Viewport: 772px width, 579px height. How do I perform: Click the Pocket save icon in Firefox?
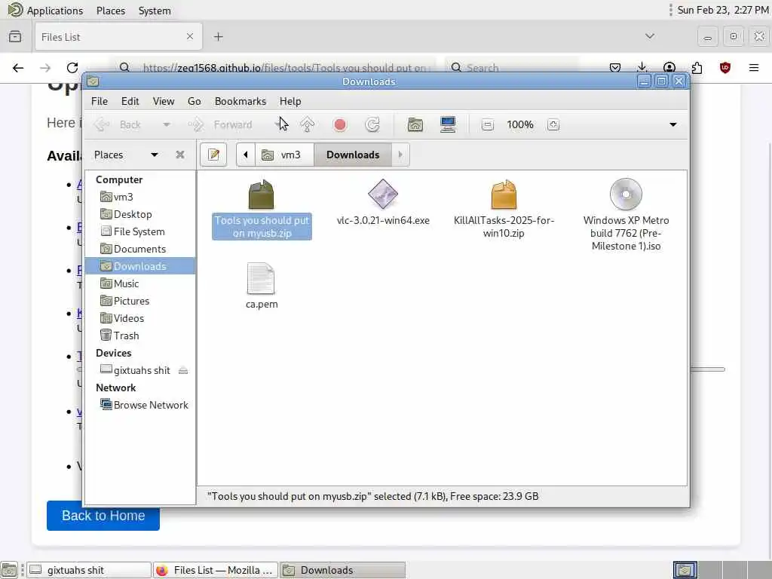tap(615, 68)
